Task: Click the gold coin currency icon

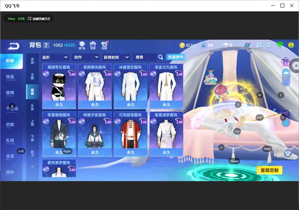Action: [182, 45]
